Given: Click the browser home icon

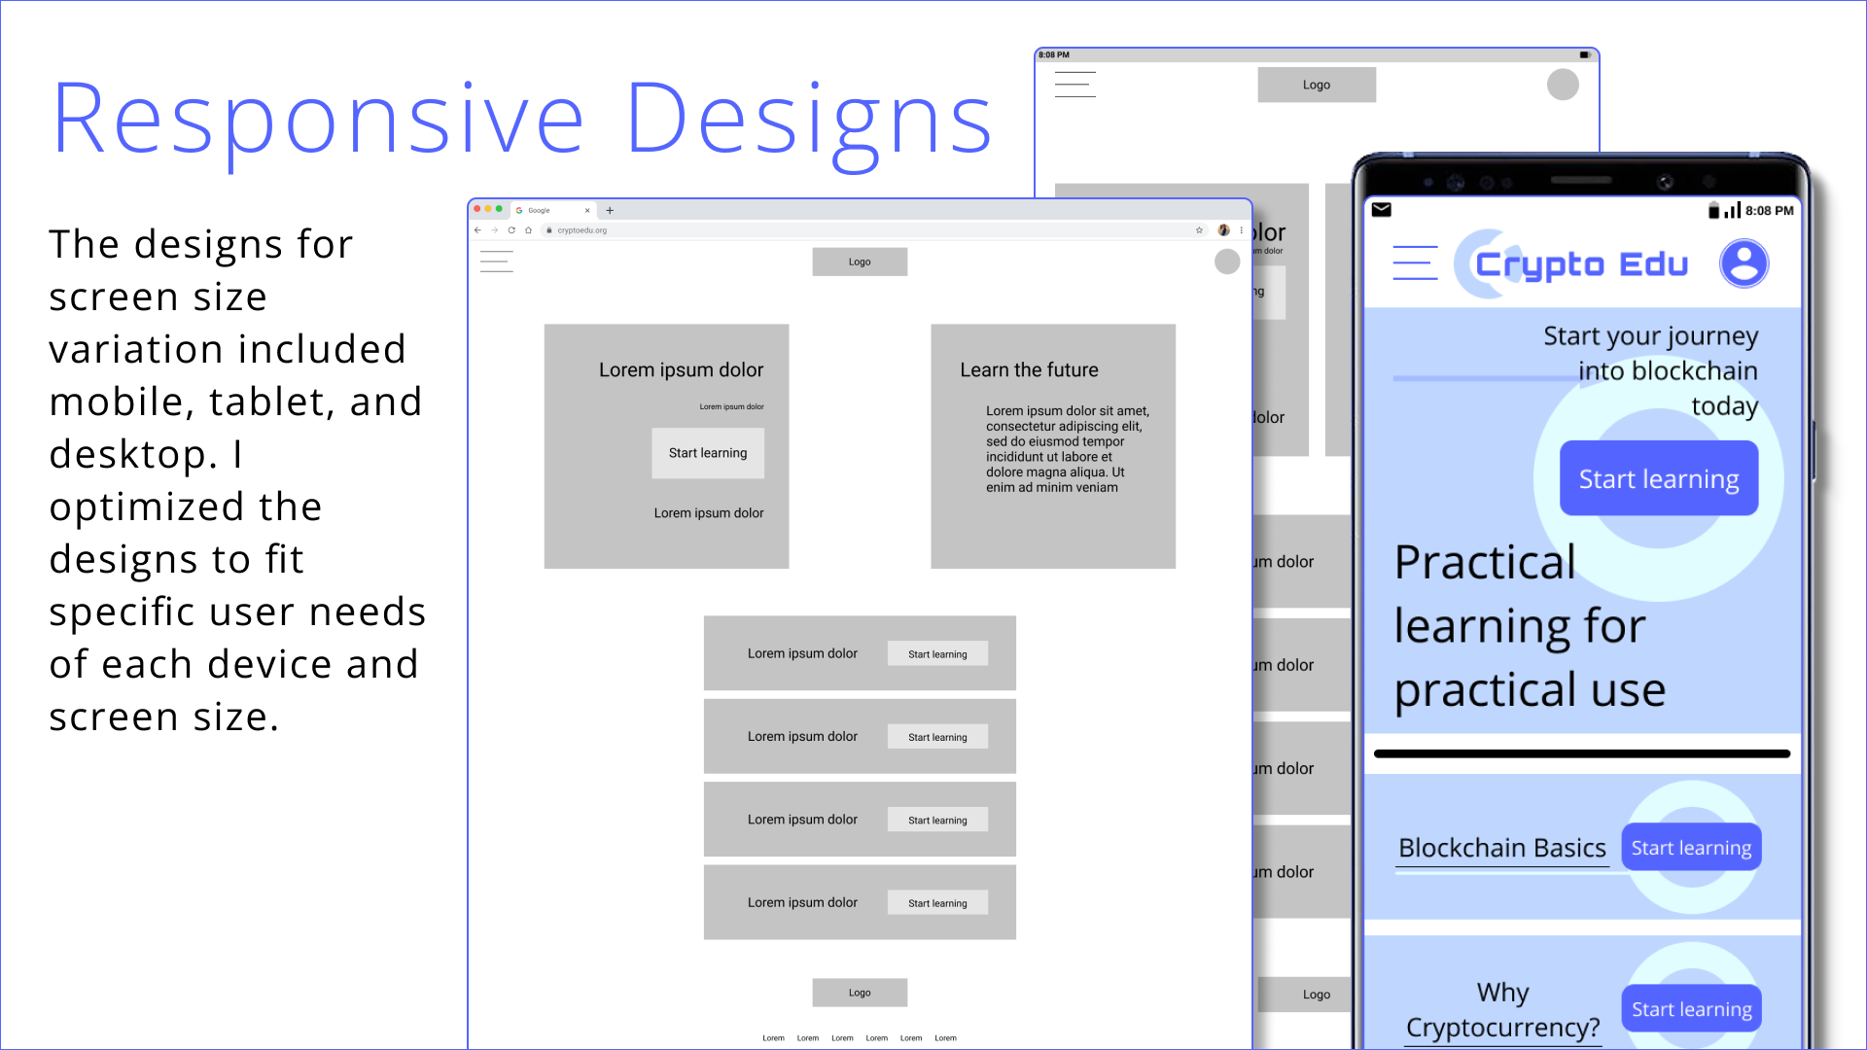Looking at the screenshot, I should pos(528,230).
